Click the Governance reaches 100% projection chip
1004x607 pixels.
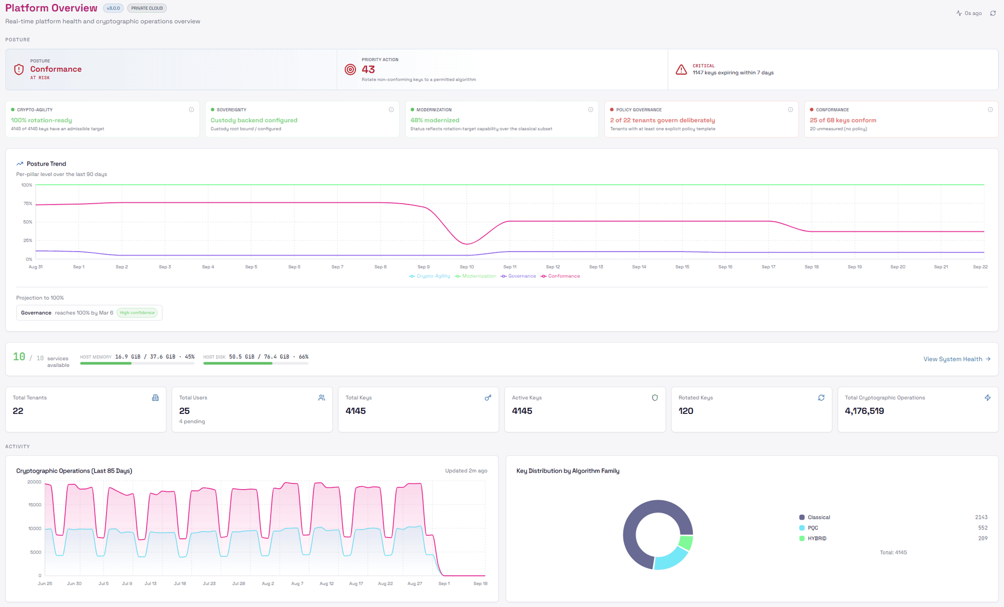pyautogui.click(x=89, y=313)
